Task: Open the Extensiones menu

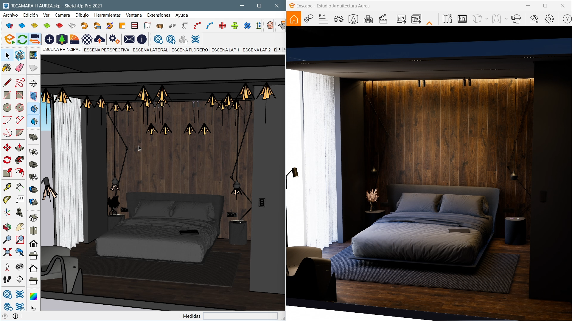Action: (158, 15)
